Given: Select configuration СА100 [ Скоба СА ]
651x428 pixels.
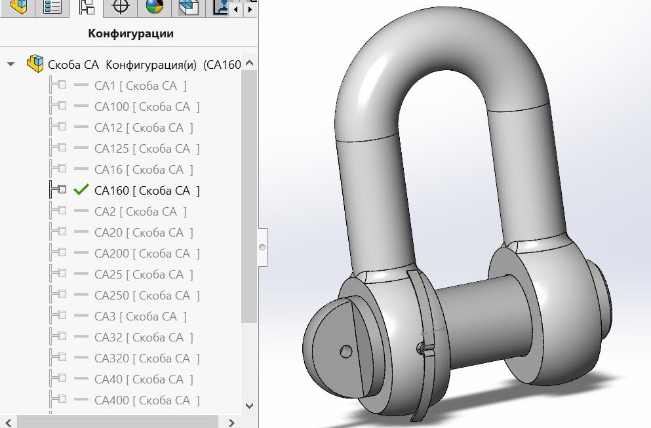Looking at the screenshot, I should click(147, 107).
